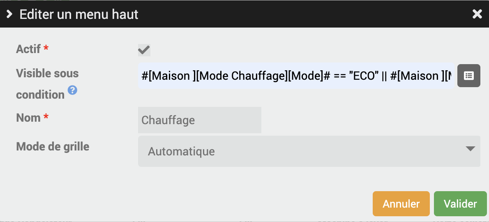Screen dimensions: 489x222
Task: Click the chevron beside Editer un menu haut
Action: [9, 14]
